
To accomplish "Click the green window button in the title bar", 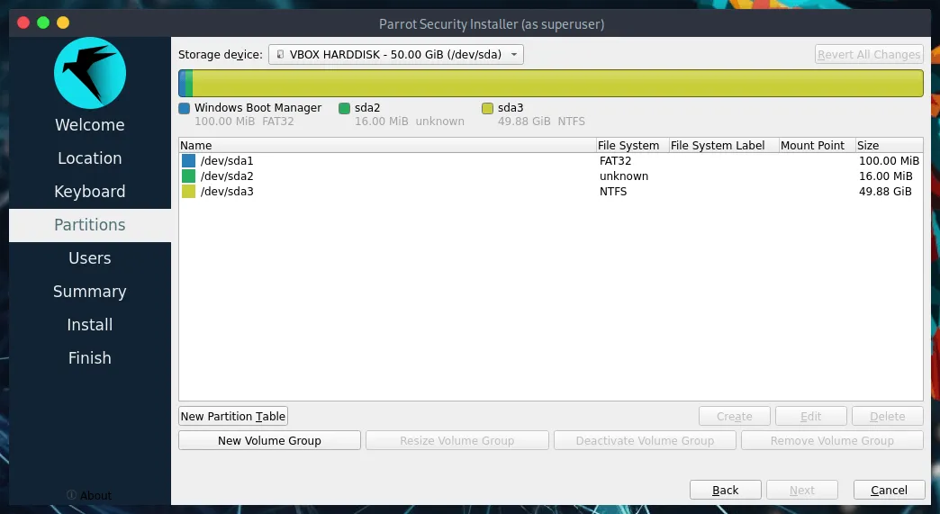I will pyautogui.click(x=43, y=23).
